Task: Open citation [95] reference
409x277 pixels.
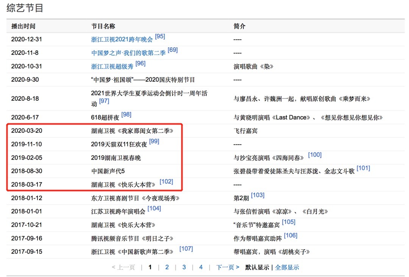Action: (x=160, y=36)
